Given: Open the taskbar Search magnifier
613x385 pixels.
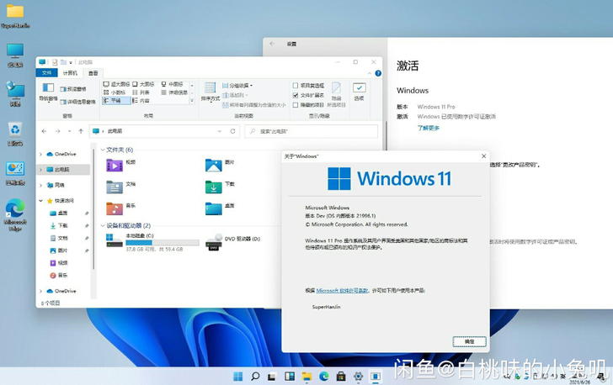Looking at the screenshot, I should (x=255, y=377).
